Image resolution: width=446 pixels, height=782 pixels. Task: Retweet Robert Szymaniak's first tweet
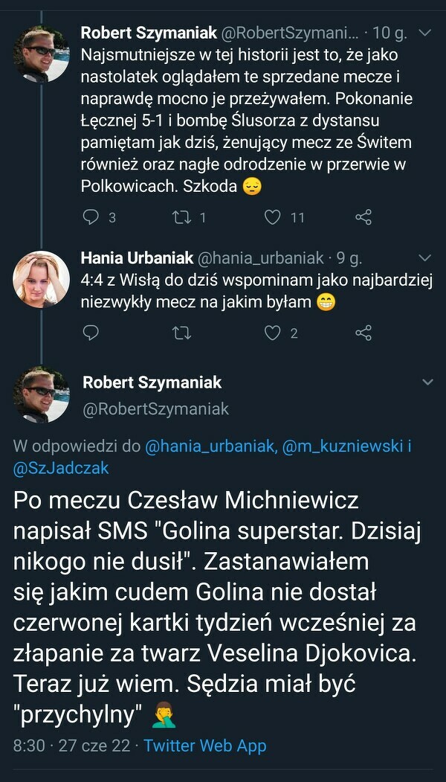click(179, 217)
